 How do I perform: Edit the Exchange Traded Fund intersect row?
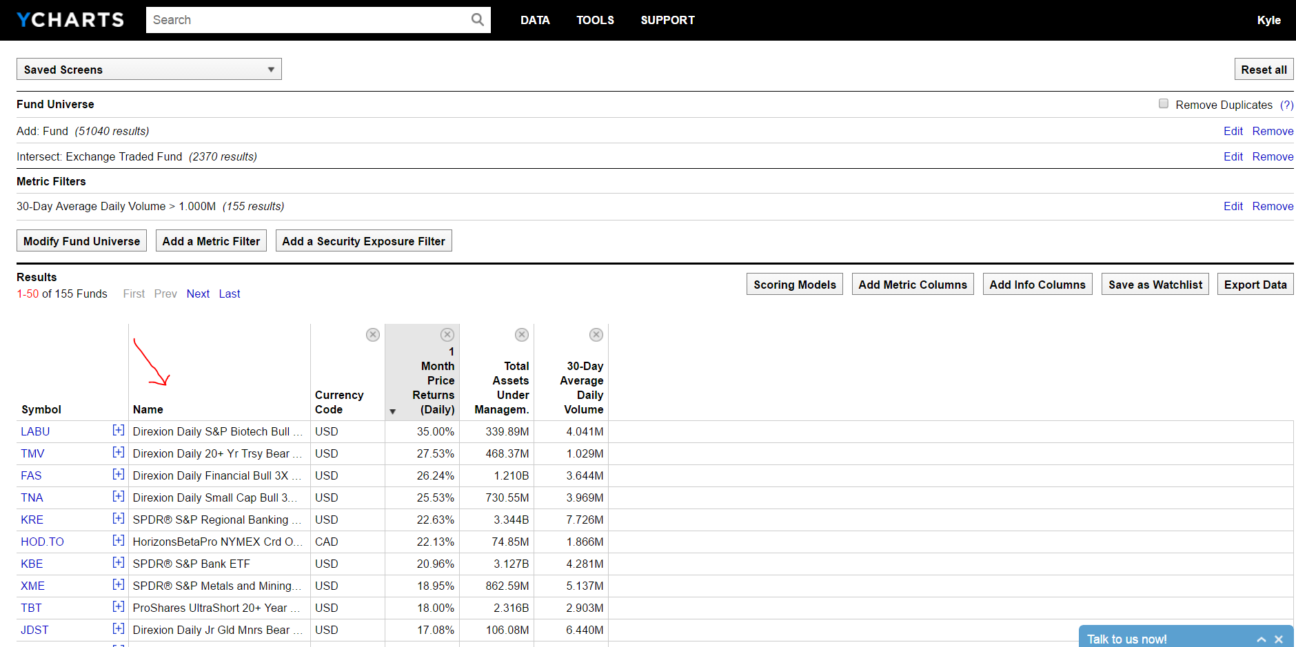pos(1233,156)
